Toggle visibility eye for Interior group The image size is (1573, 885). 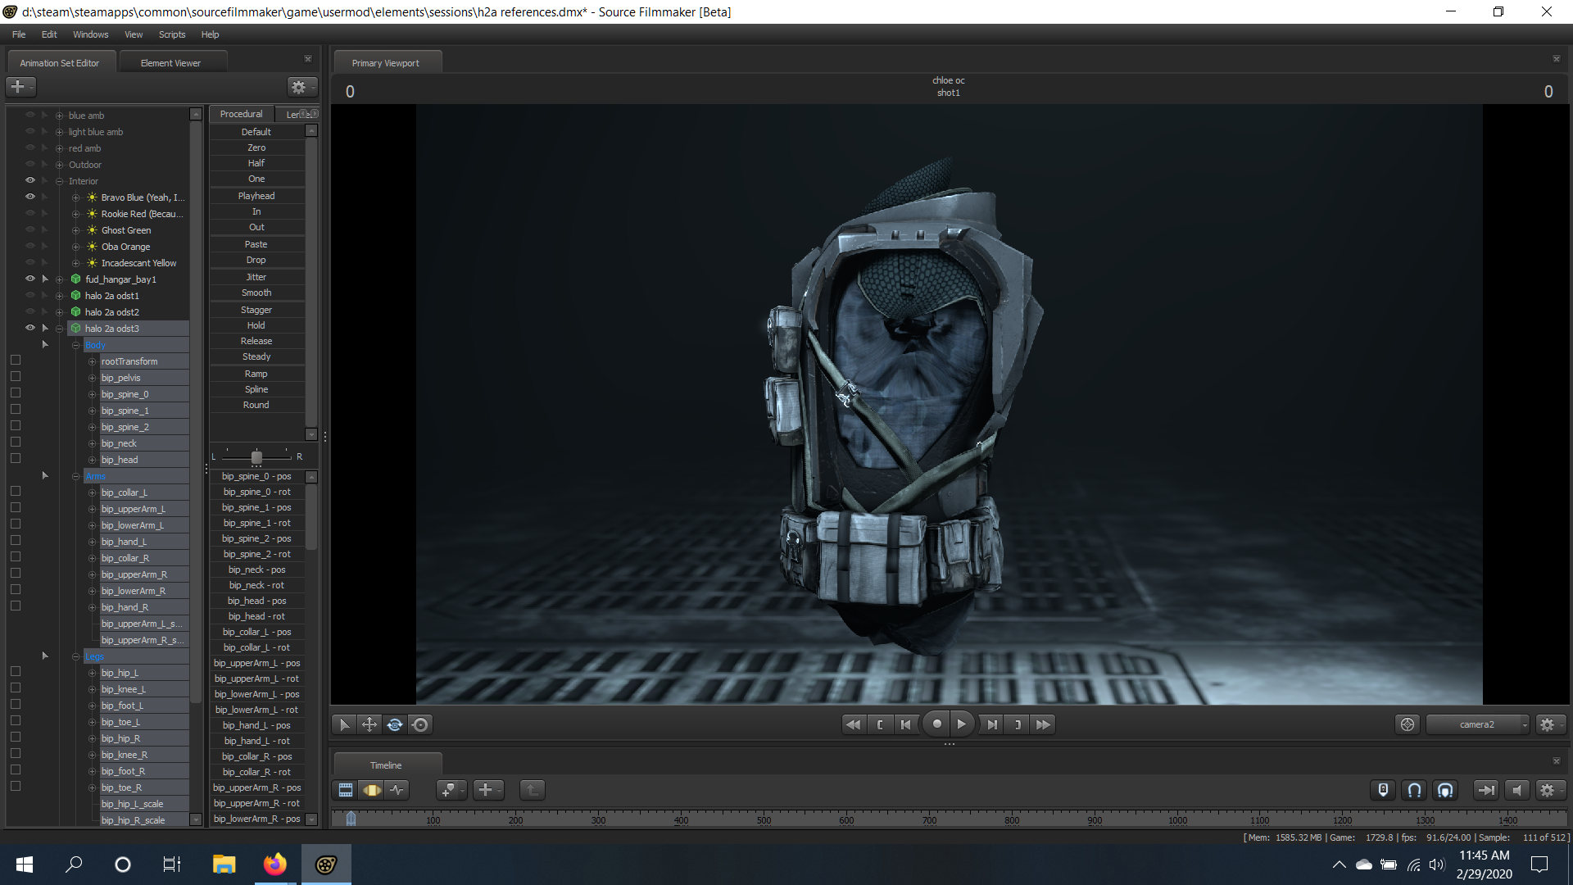[30, 180]
